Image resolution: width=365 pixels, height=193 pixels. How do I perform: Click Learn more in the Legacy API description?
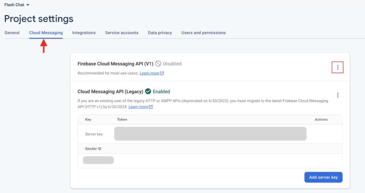pyautogui.click(x=138, y=107)
